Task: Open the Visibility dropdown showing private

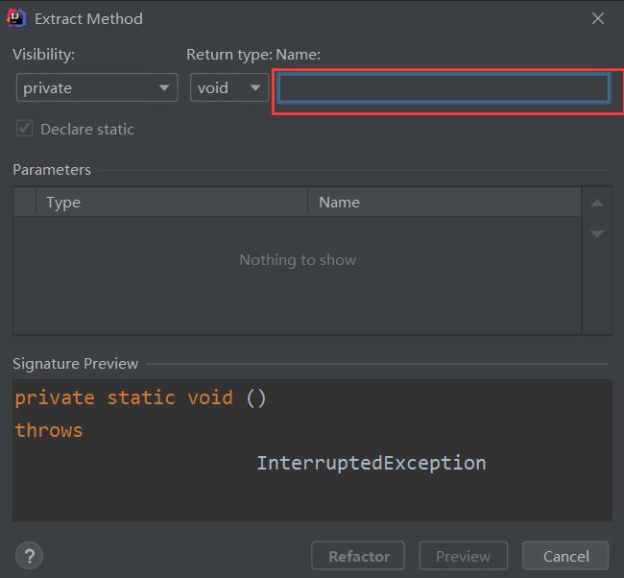Action: tap(97, 88)
